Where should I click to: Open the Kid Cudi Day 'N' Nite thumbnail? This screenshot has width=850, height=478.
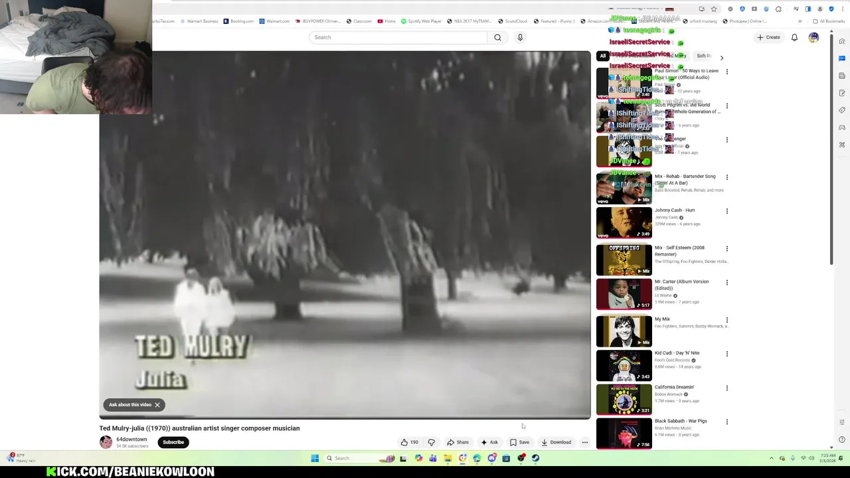[624, 365]
